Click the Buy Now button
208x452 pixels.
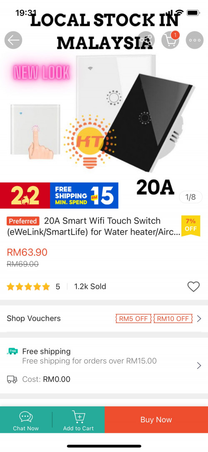tap(156, 420)
